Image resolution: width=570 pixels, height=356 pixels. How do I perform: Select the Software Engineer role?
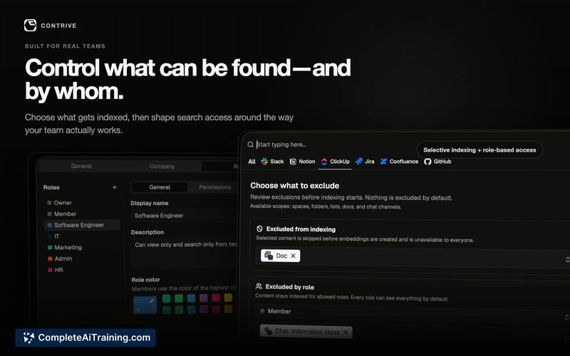(x=82, y=225)
